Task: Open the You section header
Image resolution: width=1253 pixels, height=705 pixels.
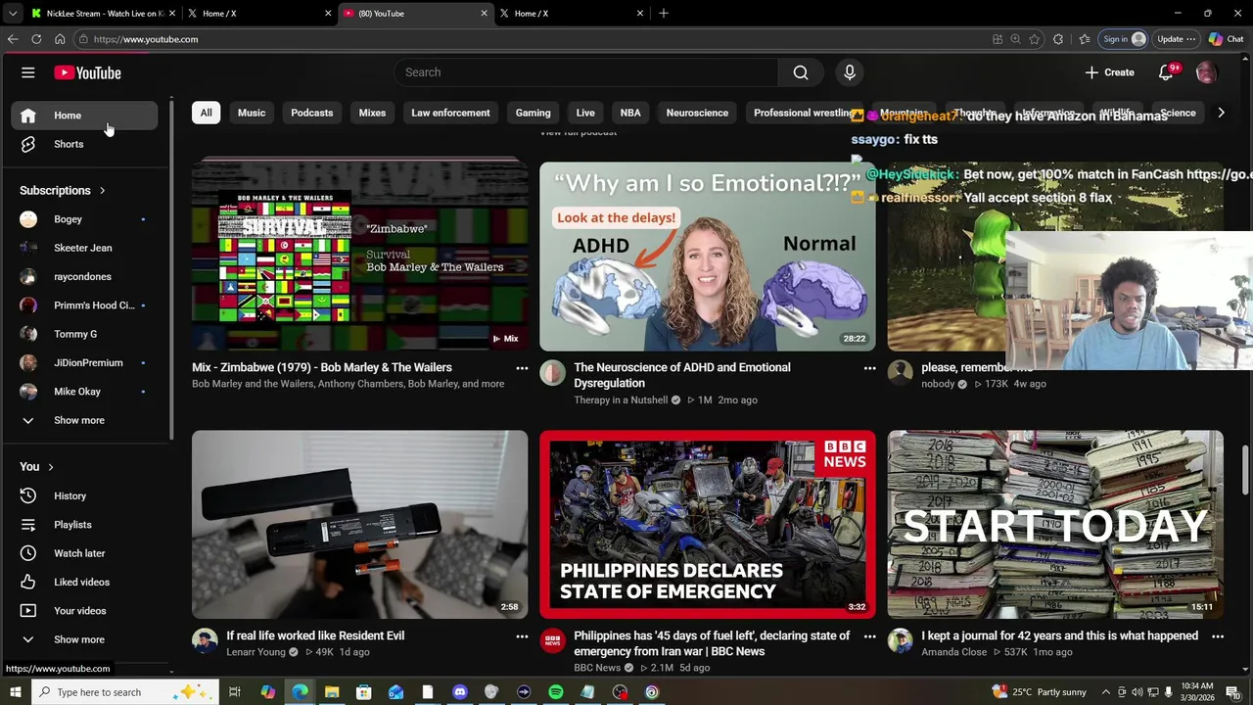Action: click(x=37, y=467)
